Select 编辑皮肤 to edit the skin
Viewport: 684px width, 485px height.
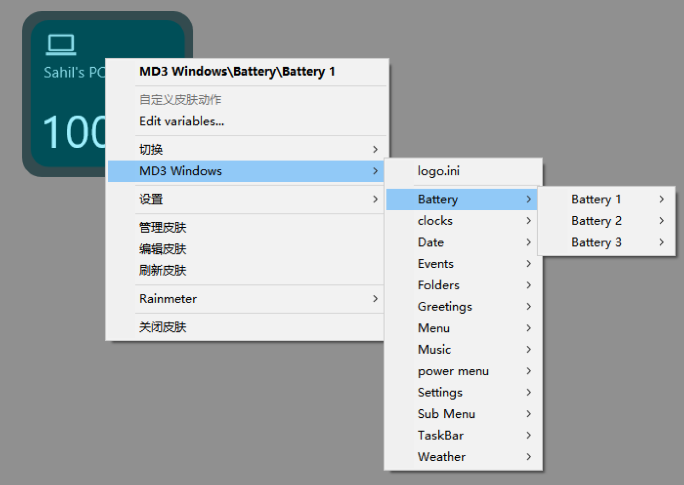pyautogui.click(x=162, y=249)
